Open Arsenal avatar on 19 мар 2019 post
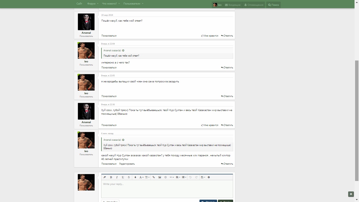359x202 pixels. pos(86,22)
